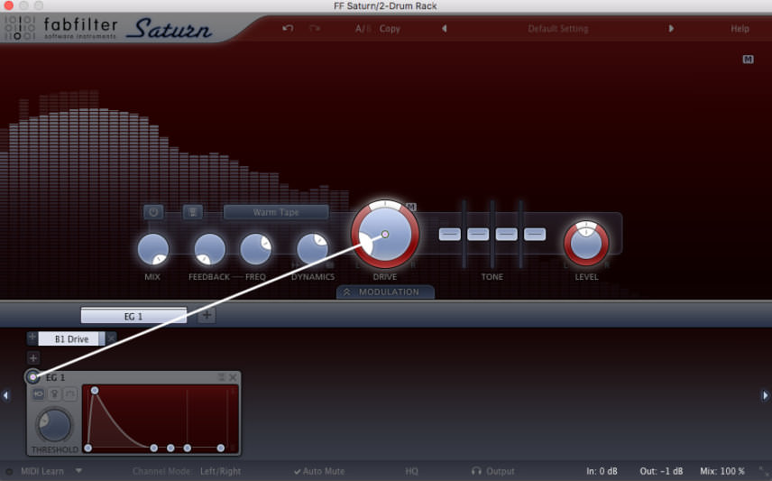Remove the B1 Drive modulation slot
Screen dimensions: 772x481
click(111, 338)
